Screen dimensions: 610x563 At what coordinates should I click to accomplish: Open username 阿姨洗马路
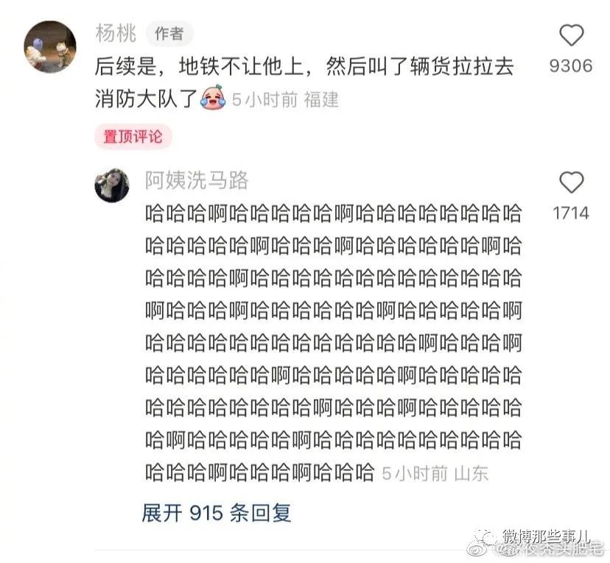coord(197,180)
